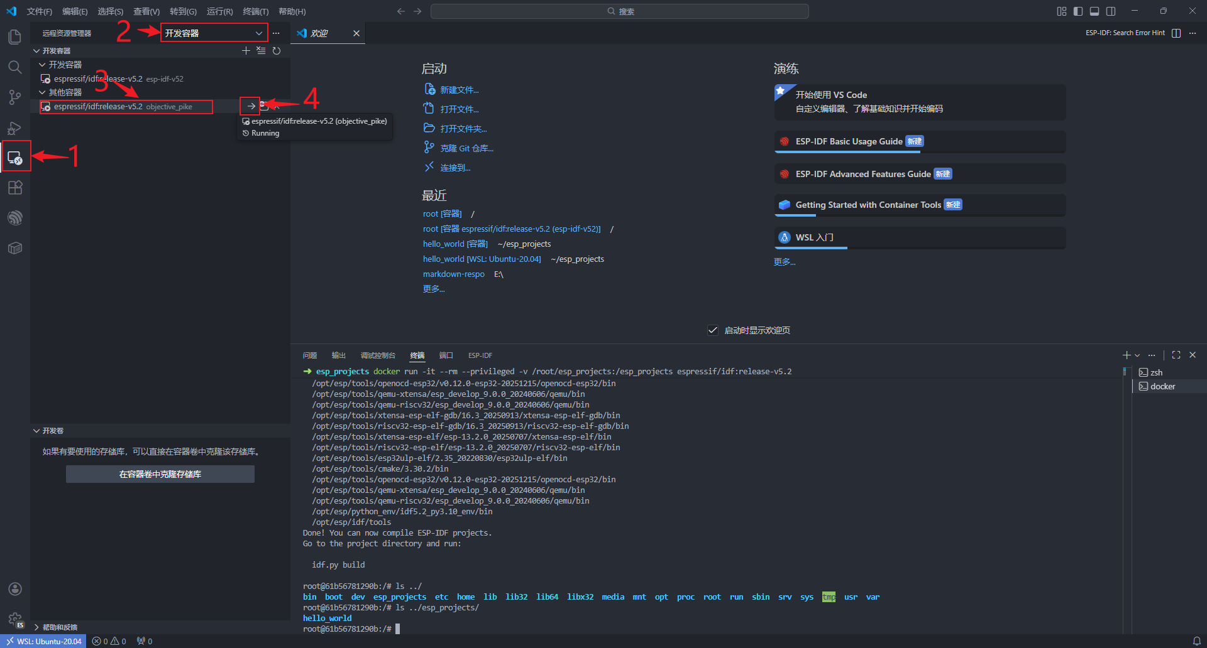1207x648 pixels.
Task: Click the list icon beside the plus in 开发容器 header
Action: pos(261,51)
